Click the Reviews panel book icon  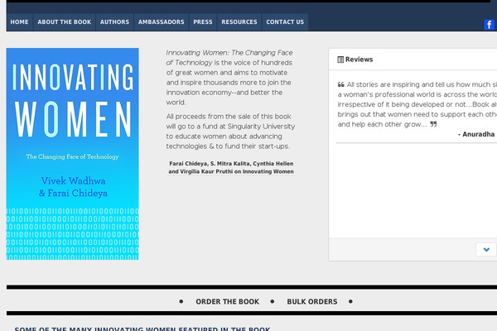coord(340,60)
